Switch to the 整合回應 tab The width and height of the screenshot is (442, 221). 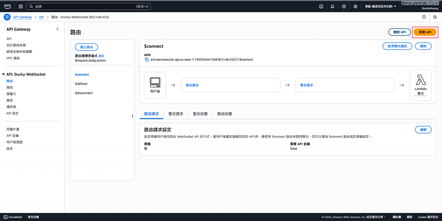200,114
